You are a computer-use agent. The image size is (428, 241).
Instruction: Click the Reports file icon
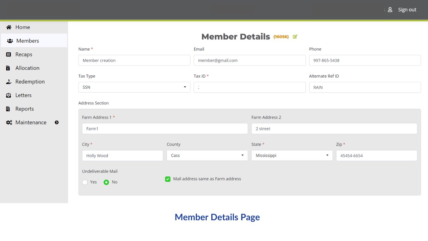8,109
